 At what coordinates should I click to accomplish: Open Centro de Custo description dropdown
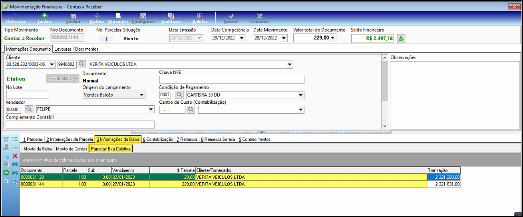point(300,110)
